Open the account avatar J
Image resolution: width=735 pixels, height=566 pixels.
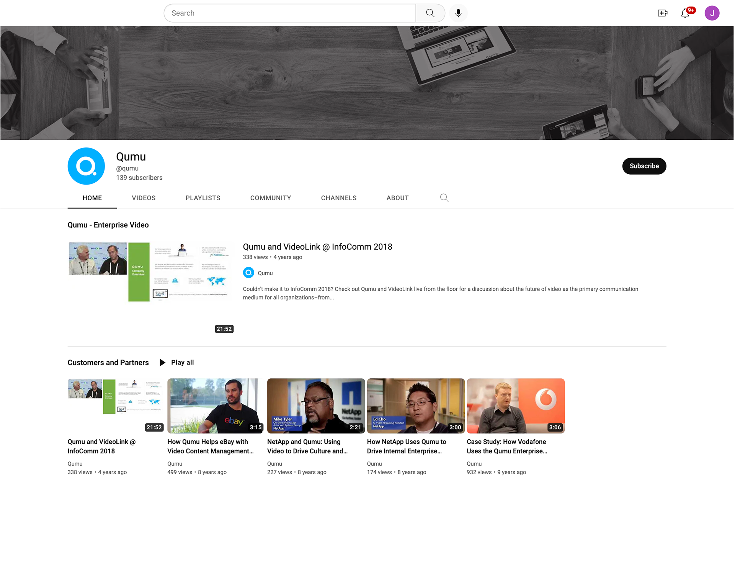(712, 13)
